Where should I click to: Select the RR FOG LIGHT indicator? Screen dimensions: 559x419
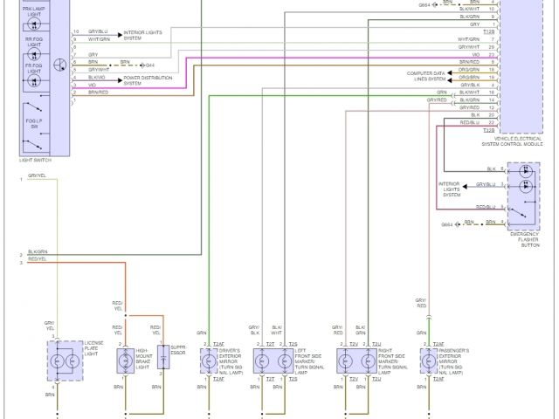pos(35,49)
